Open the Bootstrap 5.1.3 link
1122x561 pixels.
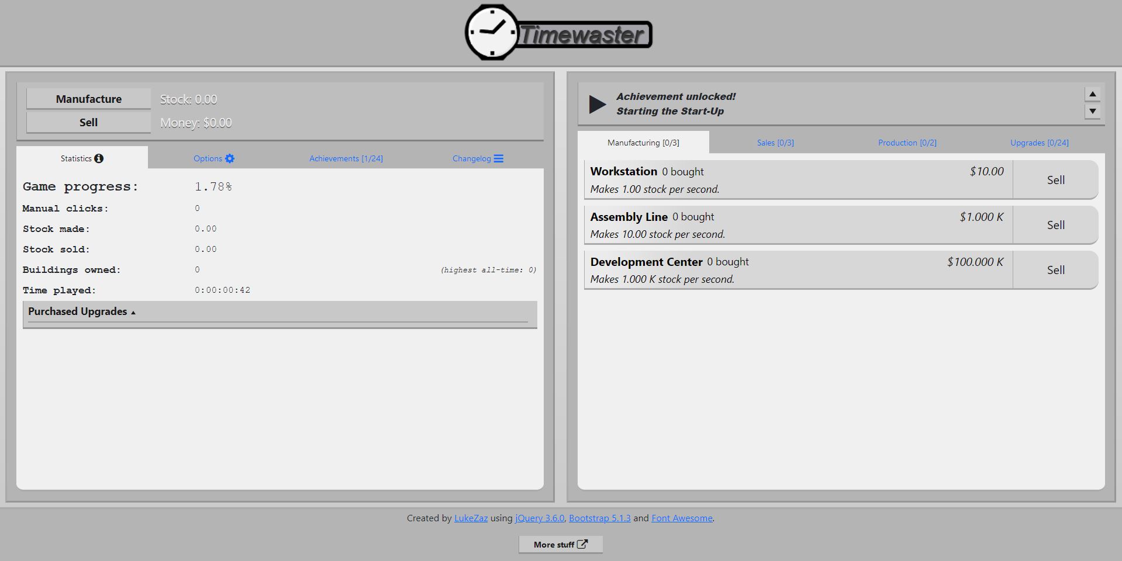pyautogui.click(x=599, y=518)
